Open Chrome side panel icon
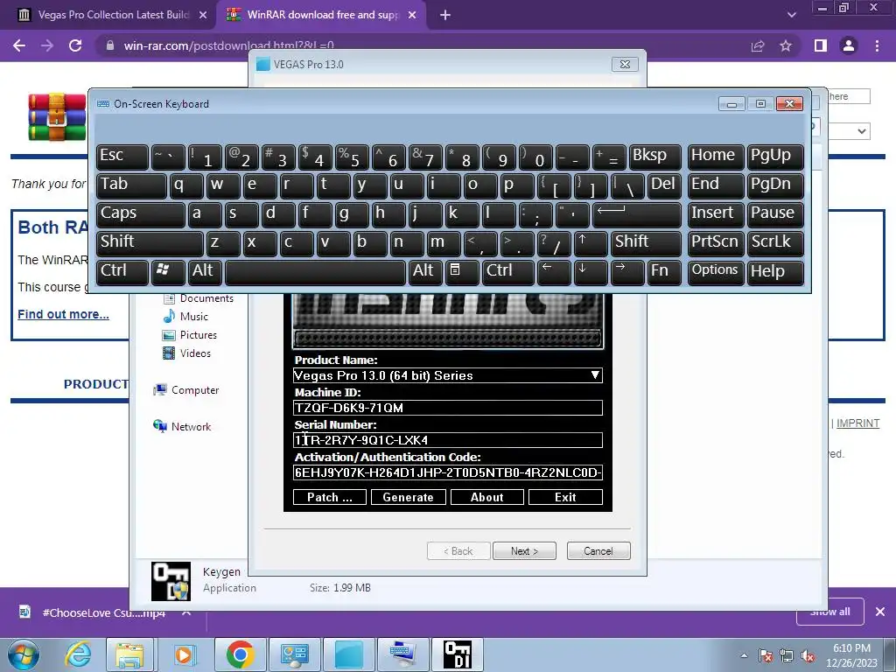This screenshot has width=896, height=672. tap(821, 45)
